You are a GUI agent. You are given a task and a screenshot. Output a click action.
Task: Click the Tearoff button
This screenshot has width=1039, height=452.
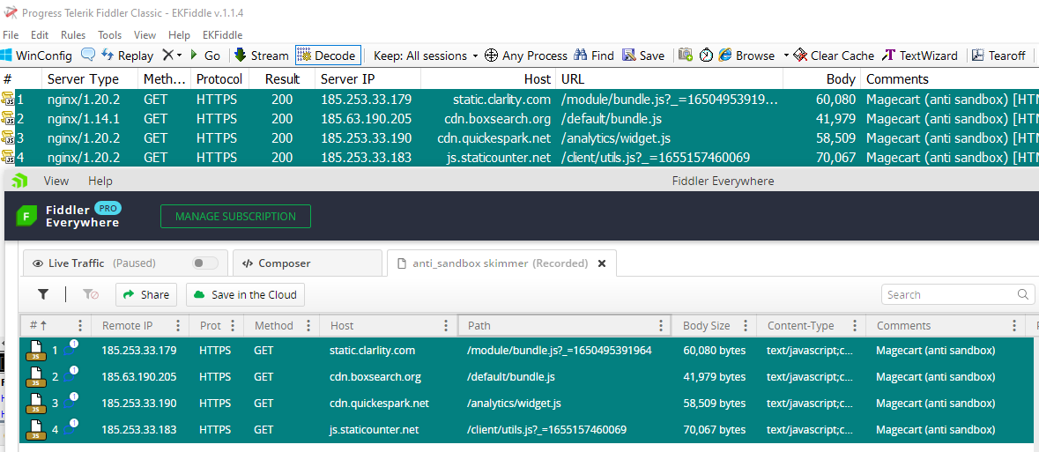click(998, 56)
